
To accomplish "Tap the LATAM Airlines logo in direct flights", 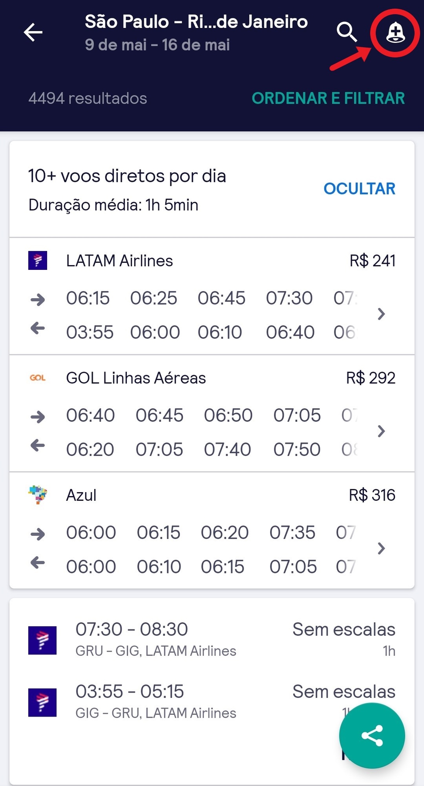I will (x=38, y=261).
